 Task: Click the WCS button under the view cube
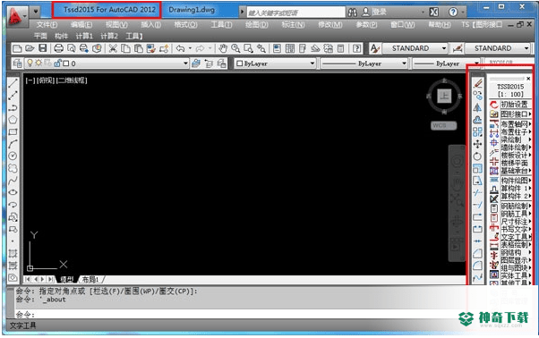(x=443, y=125)
